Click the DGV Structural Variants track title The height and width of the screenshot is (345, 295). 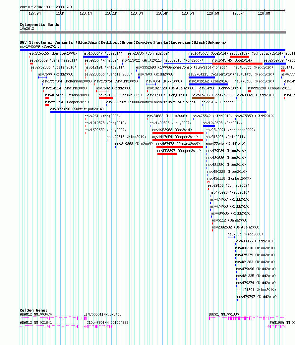point(123,42)
